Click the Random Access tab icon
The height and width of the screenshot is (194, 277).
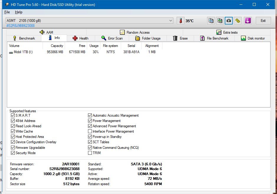pos(122,32)
